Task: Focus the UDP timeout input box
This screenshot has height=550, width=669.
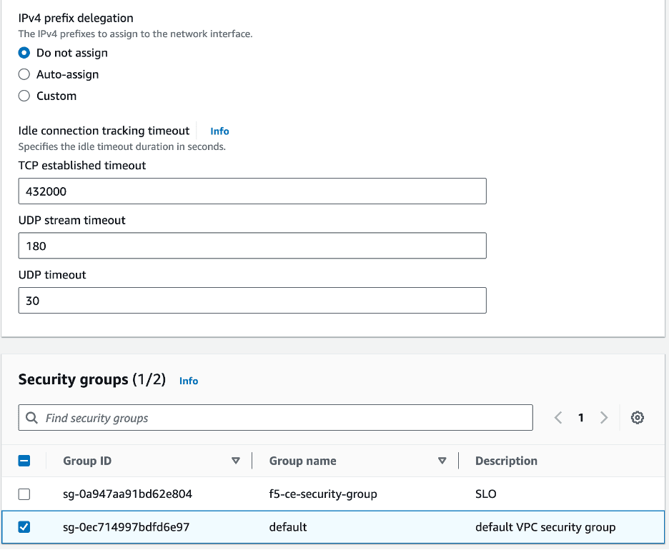Action: (x=252, y=301)
